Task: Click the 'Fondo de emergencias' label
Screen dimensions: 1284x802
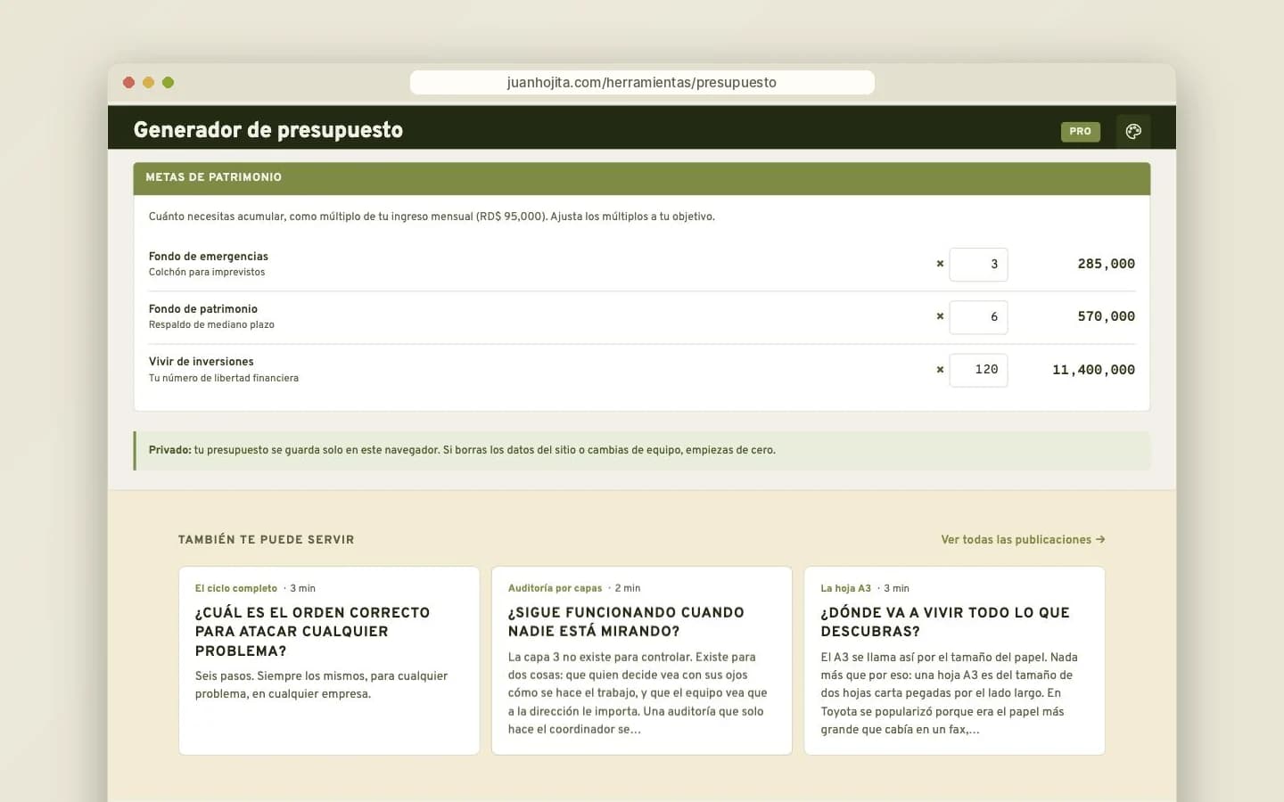Action: coord(209,257)
